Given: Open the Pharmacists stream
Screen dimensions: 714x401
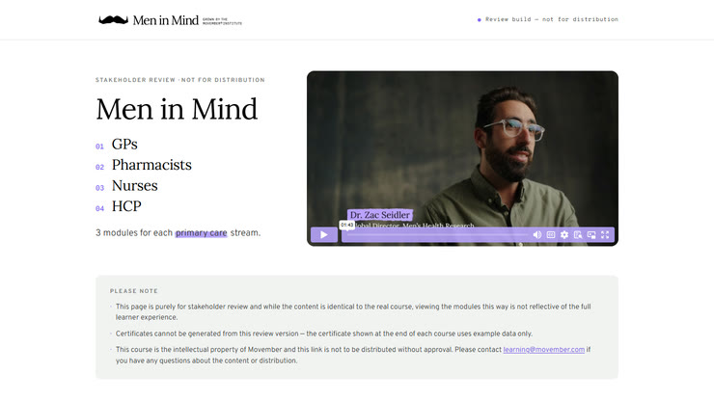Looking at the screenshot, I should pyautogui.click(x=151, y=165).
